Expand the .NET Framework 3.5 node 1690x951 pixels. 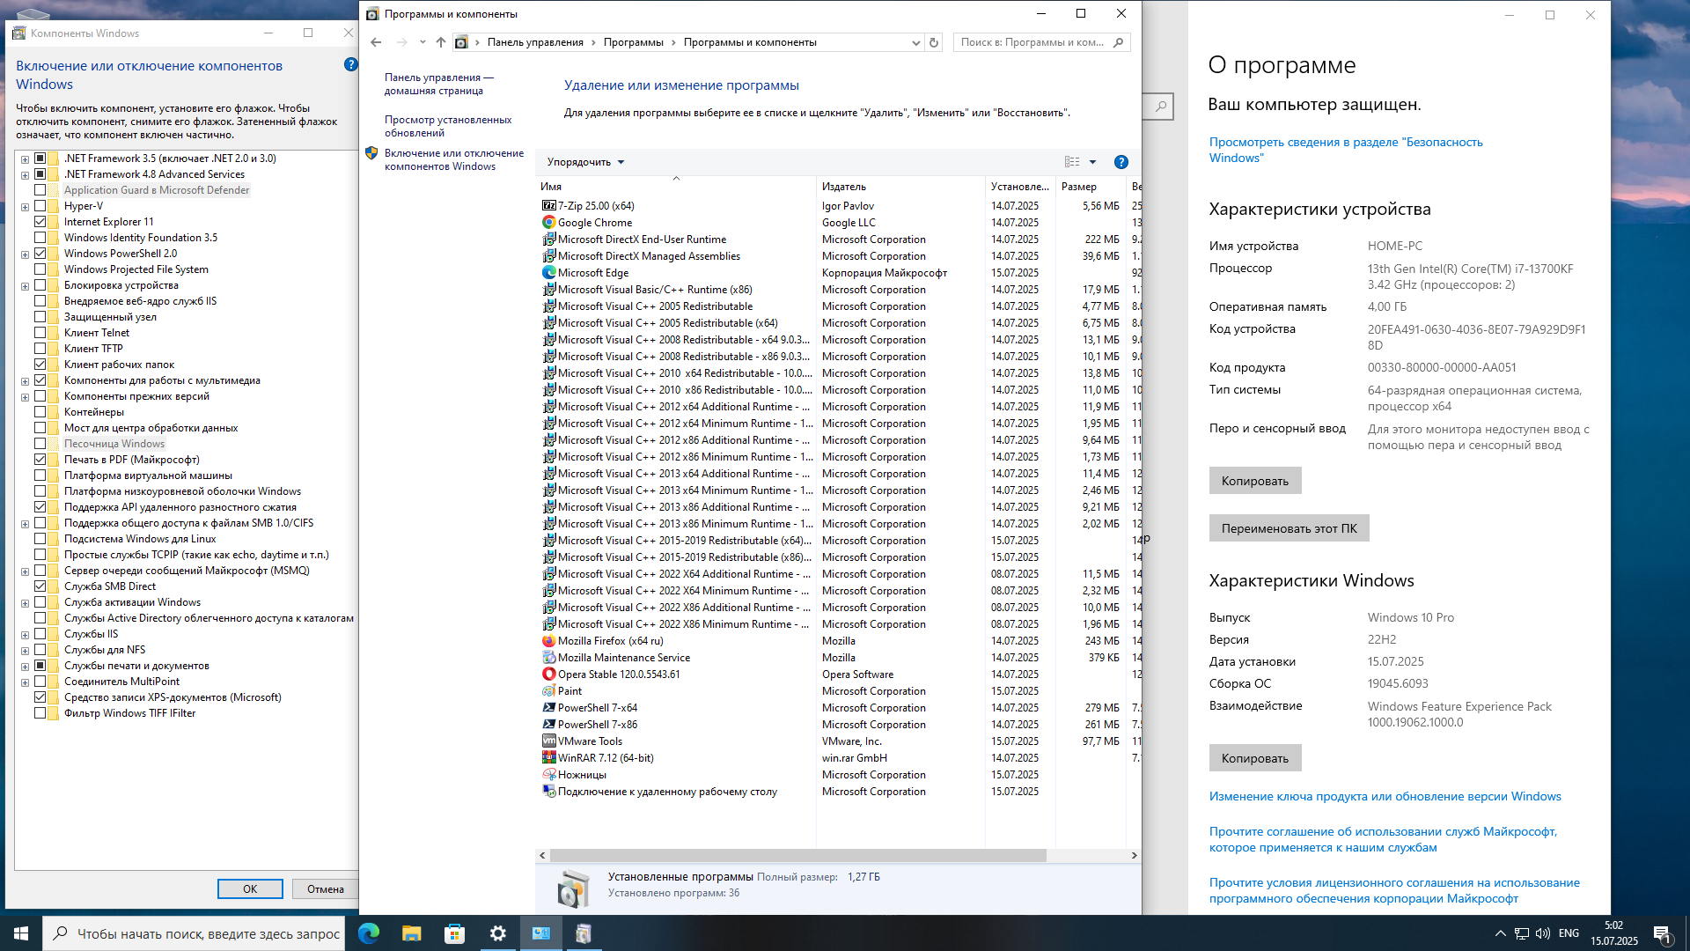coord(25,159)
